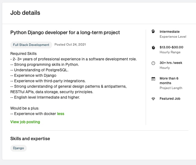Click the clock icon beside 30+ hrs/week

(x=153, y=63)
